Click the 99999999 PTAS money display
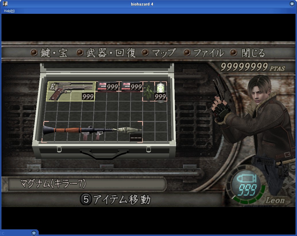 tap(252, 67)
